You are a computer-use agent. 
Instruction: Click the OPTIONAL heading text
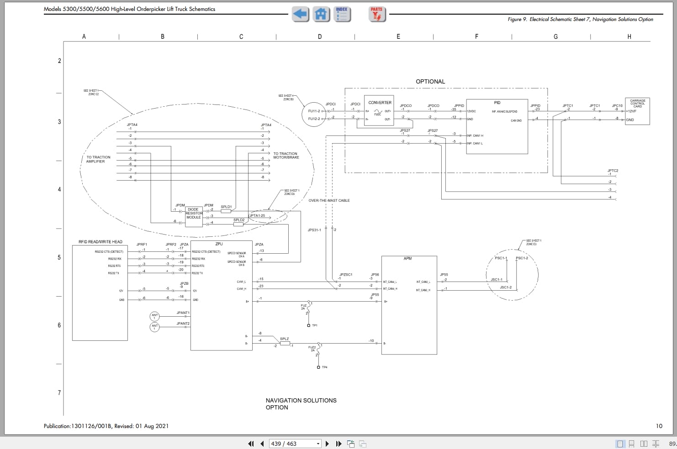[x=430, y=82]
